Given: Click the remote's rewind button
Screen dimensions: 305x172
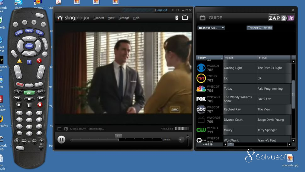Looking at the screenshot, I should click(18, 98).
